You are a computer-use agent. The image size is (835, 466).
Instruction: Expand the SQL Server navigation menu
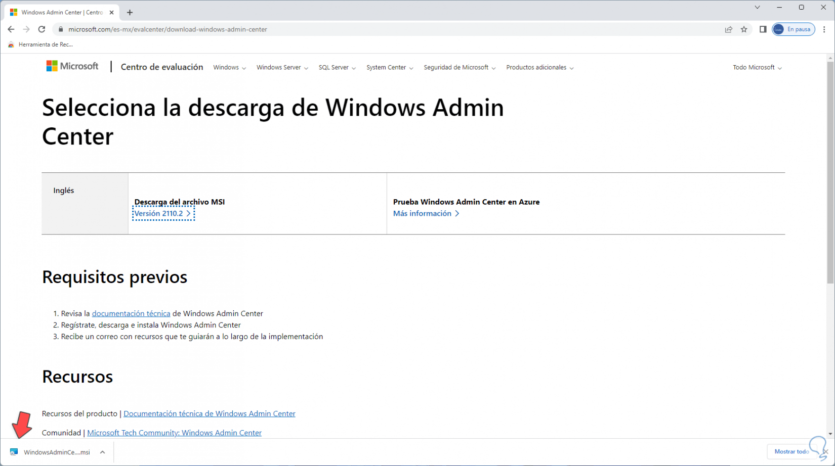click(337, 67)
